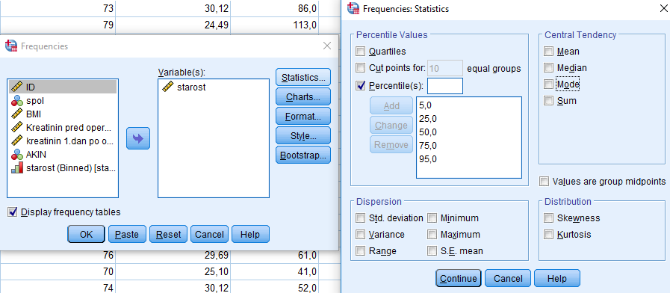
Task: Enable the Quartiles checkbox
Action: point(361,52)
